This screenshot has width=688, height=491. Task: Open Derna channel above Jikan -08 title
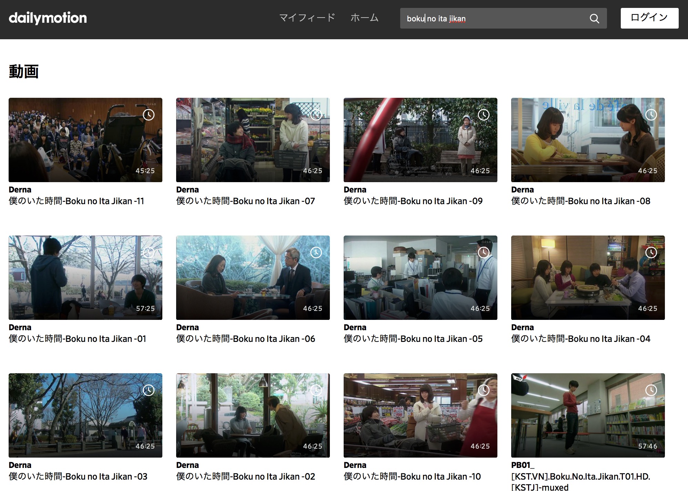[x=523, y=190]
